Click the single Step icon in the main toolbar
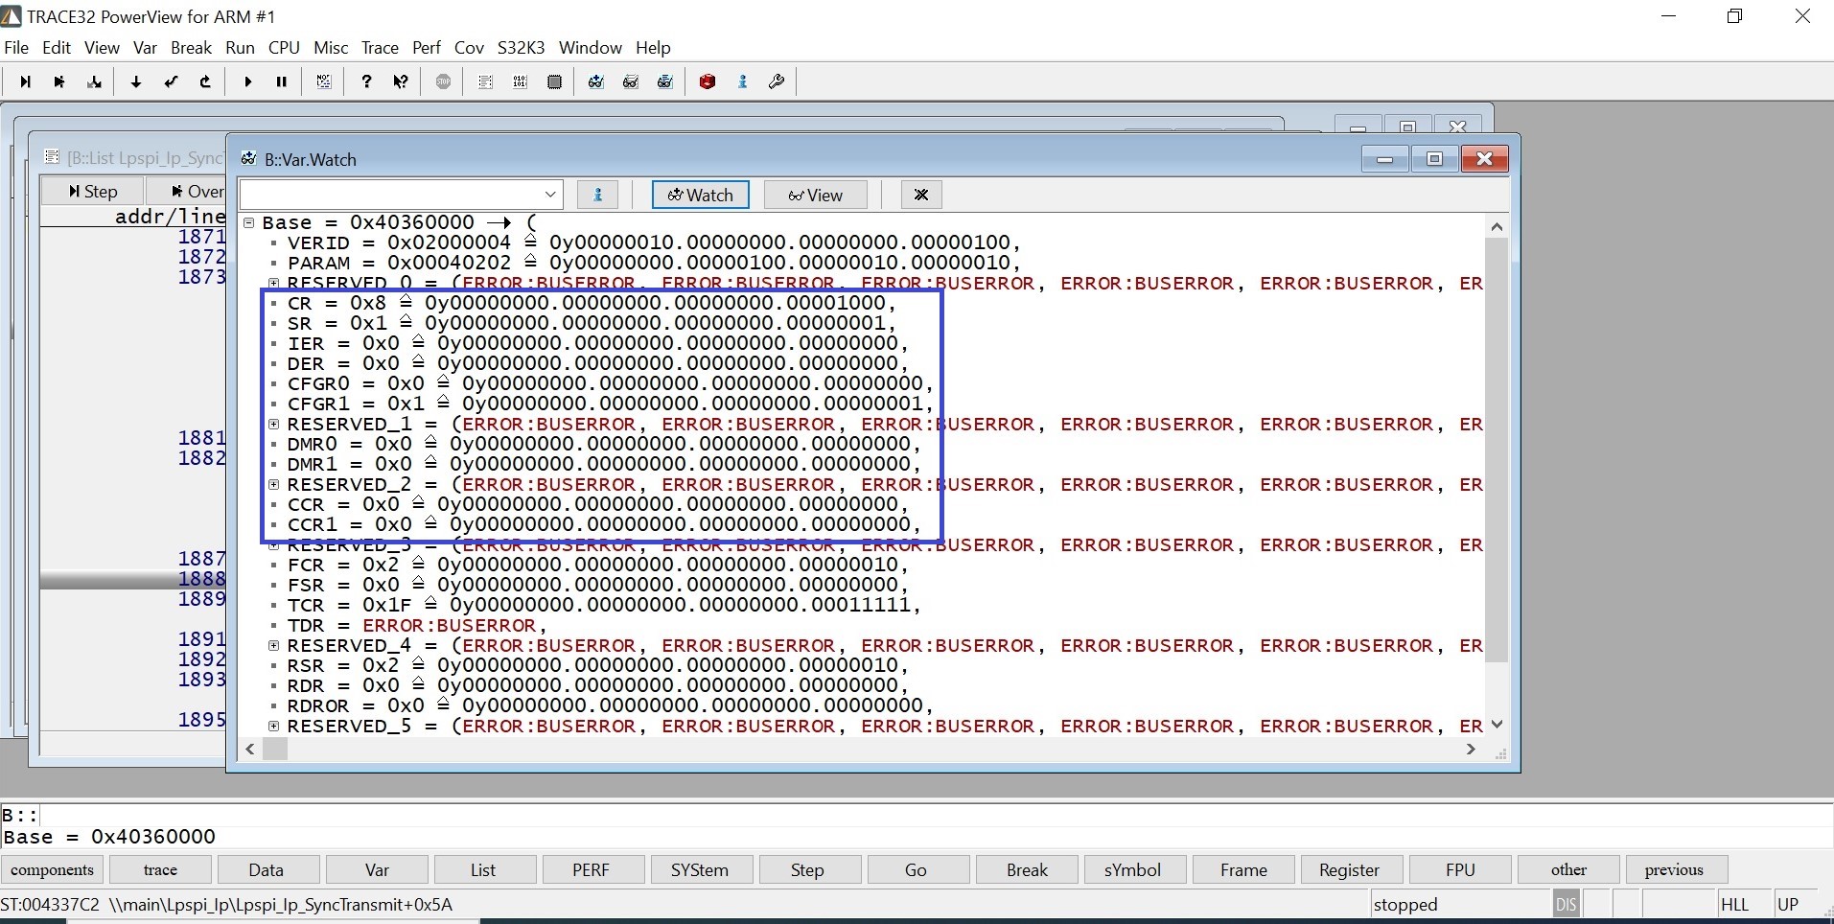1834x924 pixels. pyautogui.click(x=26, y=82)
